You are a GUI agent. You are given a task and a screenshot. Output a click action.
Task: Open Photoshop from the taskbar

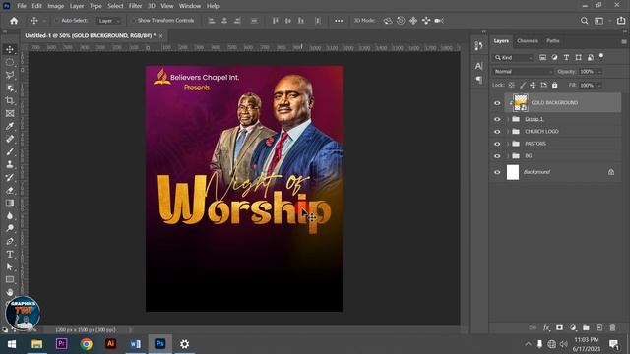click(159, 344)
